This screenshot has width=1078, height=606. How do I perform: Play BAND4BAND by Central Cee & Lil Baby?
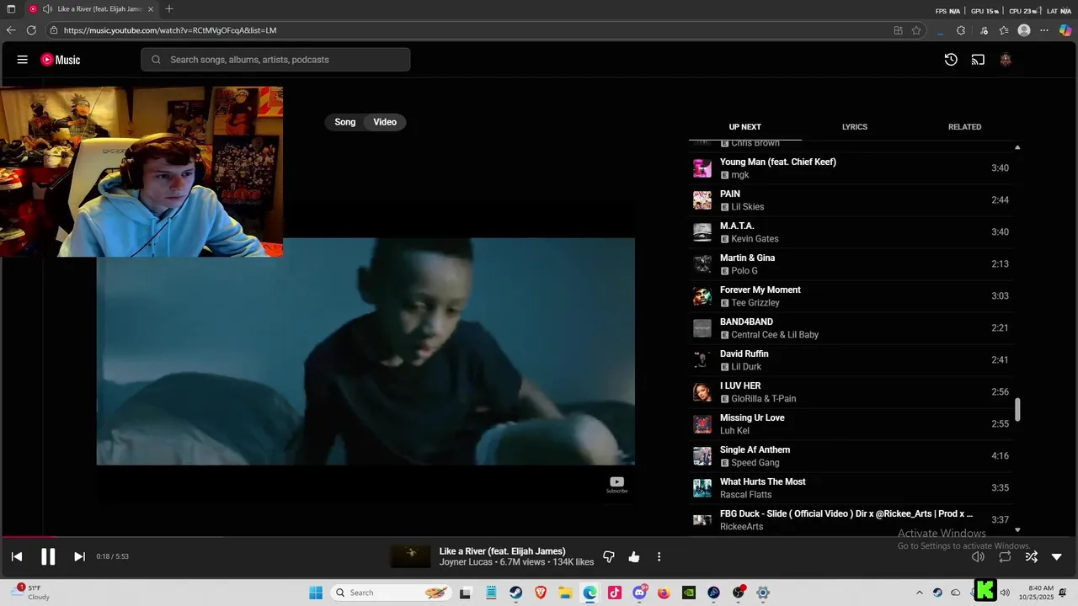coord(851,328)
